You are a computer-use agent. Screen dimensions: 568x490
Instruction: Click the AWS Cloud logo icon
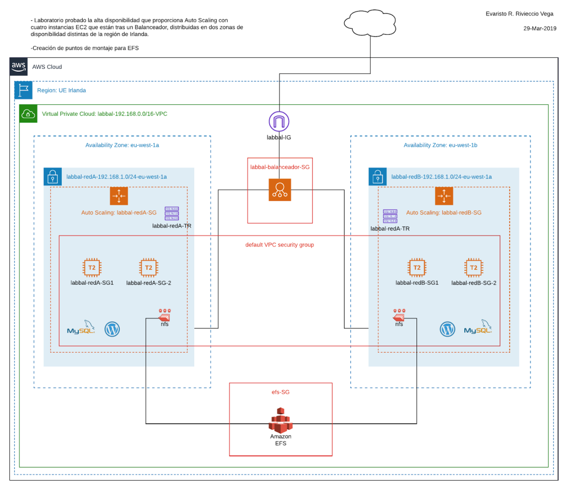tap(19, 67)
